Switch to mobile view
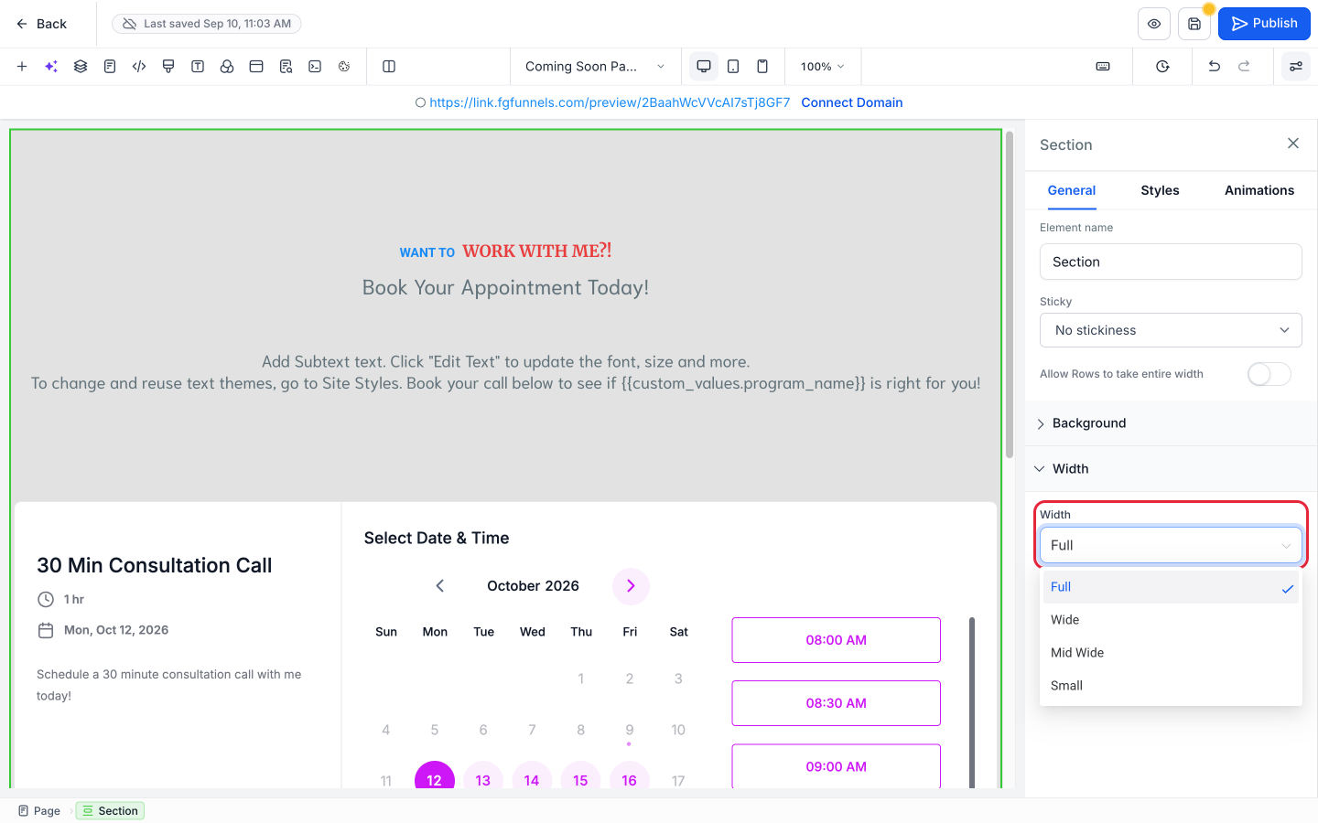1318x823 pixels. (762, 66)
